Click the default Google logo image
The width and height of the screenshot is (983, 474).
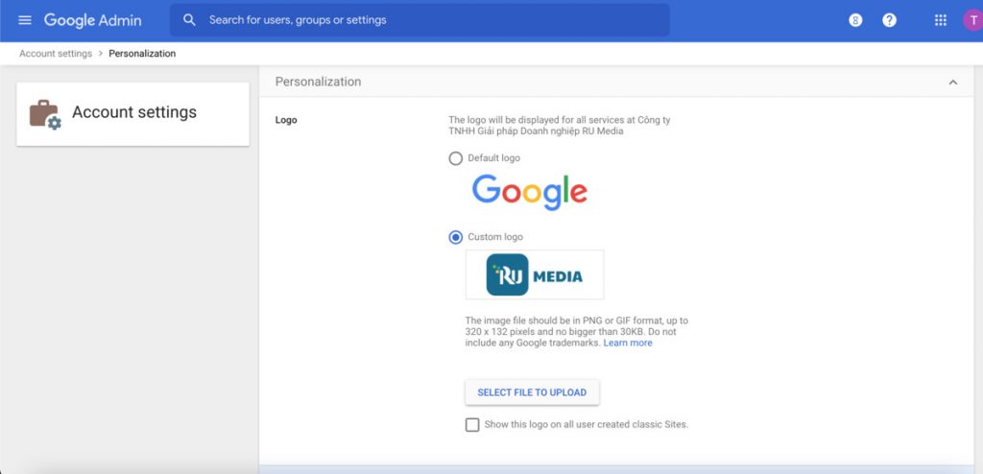pyautogui.click(x=530, y=192)
